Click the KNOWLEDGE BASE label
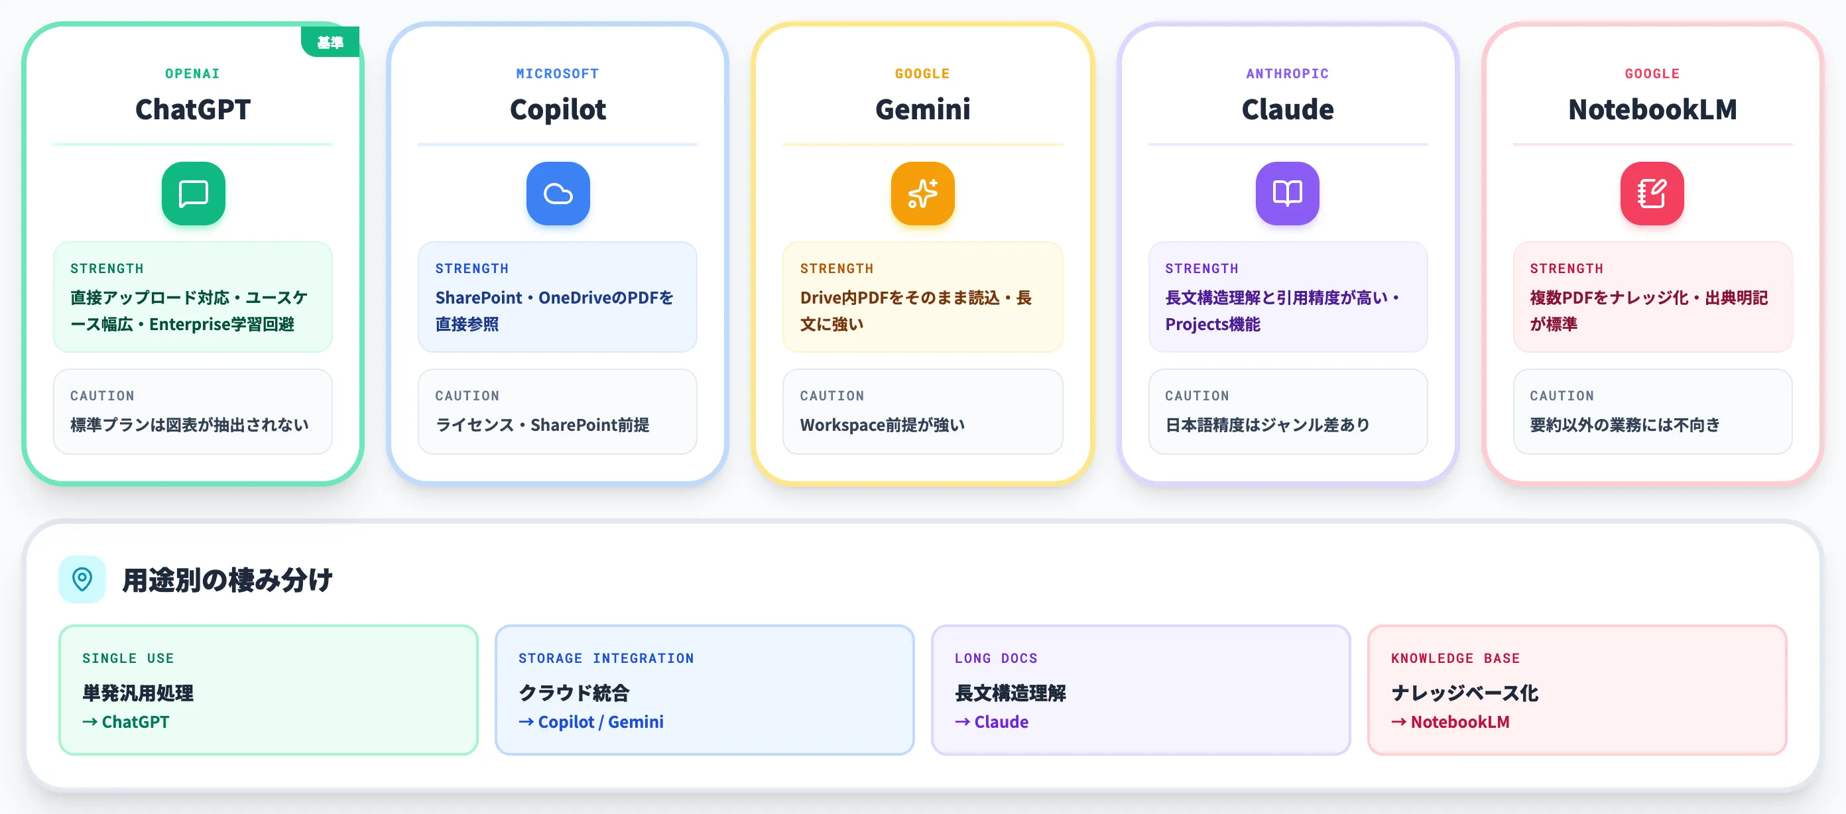Screen dimensions: 1846x814 (1455, 658)
